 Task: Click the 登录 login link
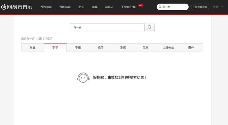215,7
